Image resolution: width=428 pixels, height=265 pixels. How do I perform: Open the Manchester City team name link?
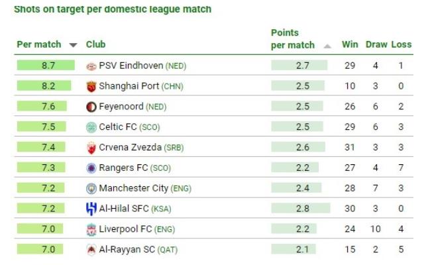point(134,188)
